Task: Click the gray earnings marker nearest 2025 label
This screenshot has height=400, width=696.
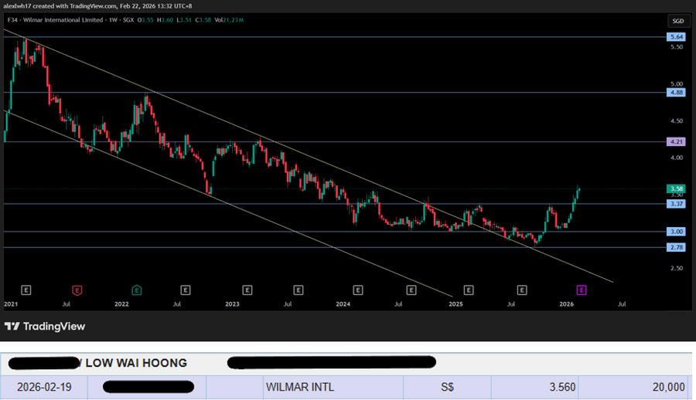Action: [469, 290]
